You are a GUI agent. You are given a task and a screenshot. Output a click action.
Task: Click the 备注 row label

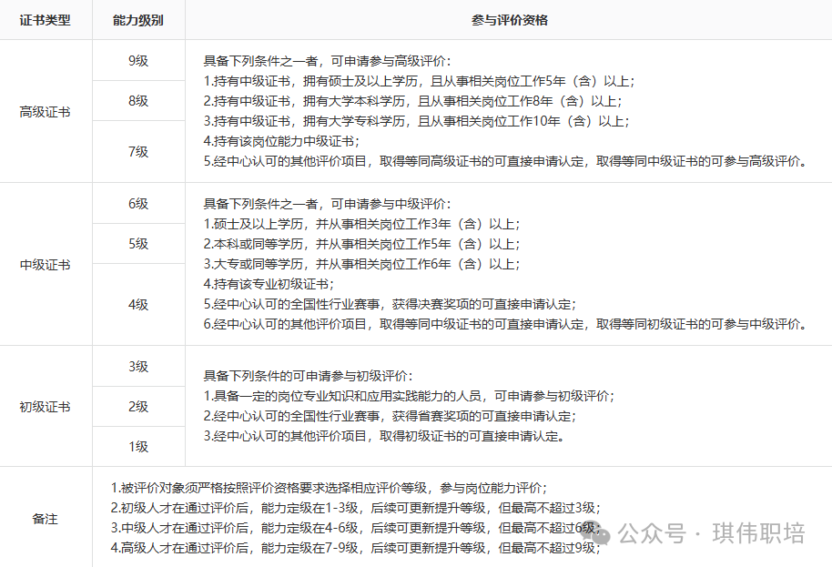point(46,519)
